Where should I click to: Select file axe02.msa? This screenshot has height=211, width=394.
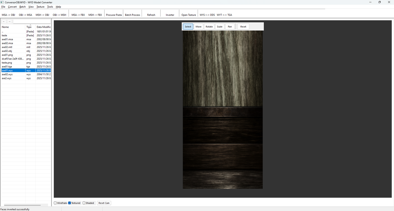(x=26, y=43)
